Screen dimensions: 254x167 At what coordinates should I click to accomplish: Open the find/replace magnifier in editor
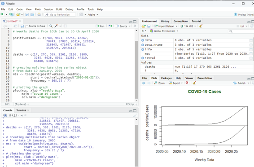[51, 26]
